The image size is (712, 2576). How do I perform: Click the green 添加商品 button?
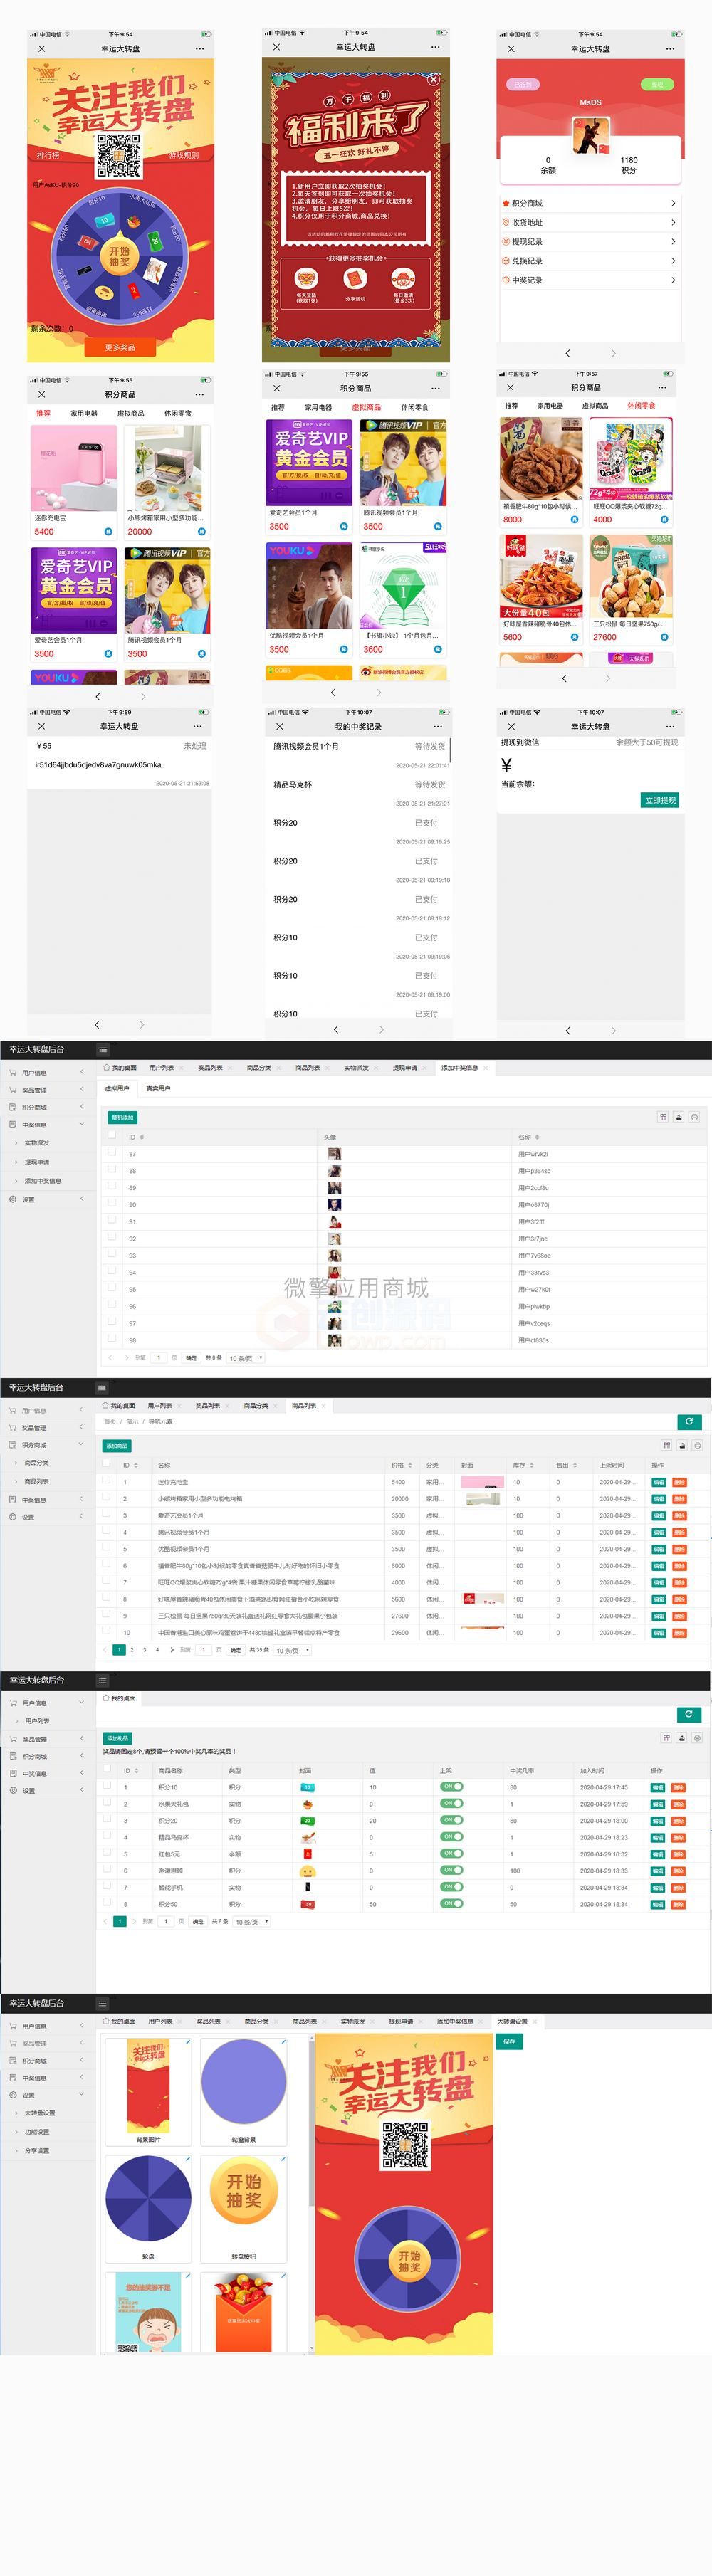click(x=117, y=1445)
